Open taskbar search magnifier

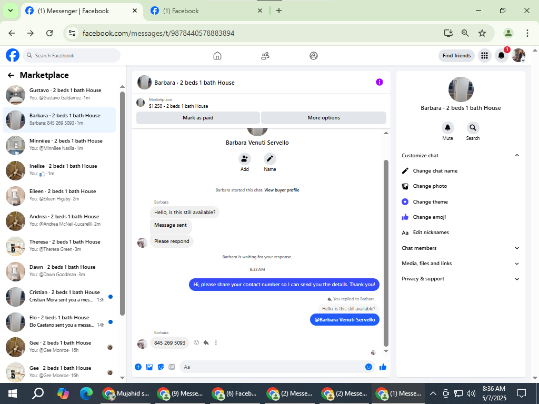pyautogui.click(x=38, y=393)
